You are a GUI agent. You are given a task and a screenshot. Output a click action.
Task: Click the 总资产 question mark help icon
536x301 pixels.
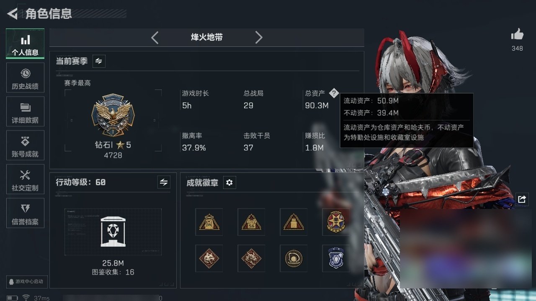coord(333,93)
